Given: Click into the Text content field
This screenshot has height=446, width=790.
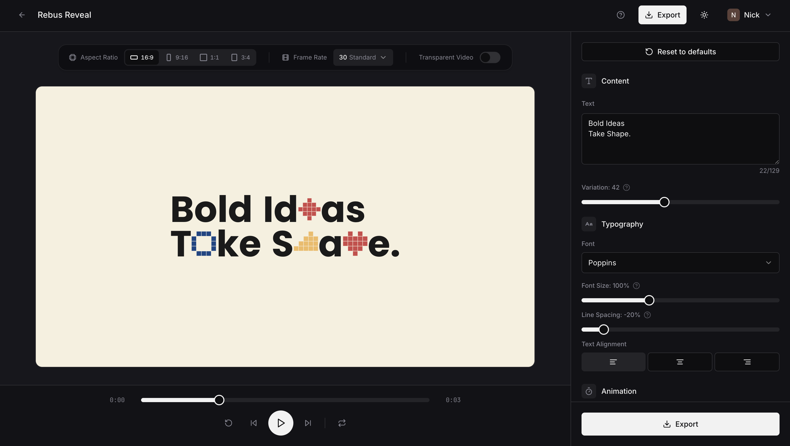Looking at the screenshot, I should tap(680, 139).
